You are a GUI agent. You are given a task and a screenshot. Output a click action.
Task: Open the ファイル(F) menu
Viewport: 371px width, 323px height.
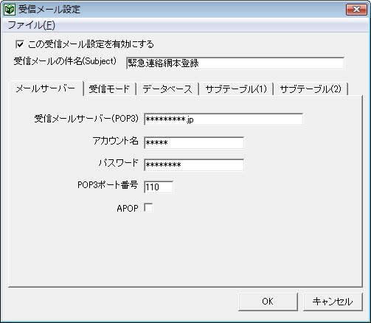coord(32,25)
